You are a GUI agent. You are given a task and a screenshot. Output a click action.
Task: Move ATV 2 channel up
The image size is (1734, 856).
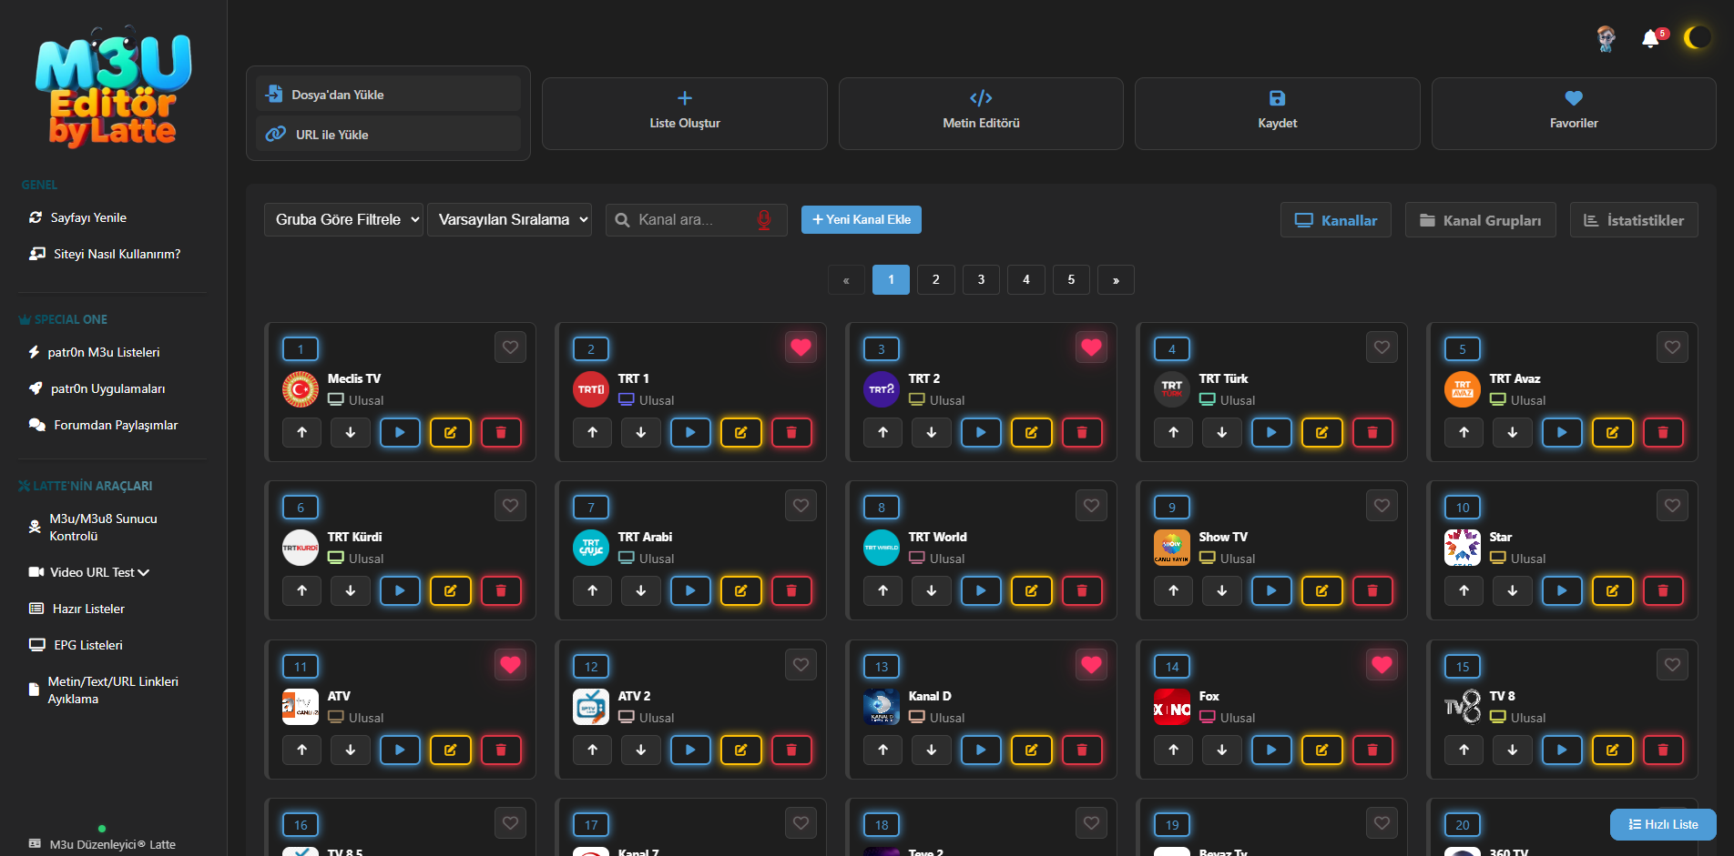coord(593,750)
